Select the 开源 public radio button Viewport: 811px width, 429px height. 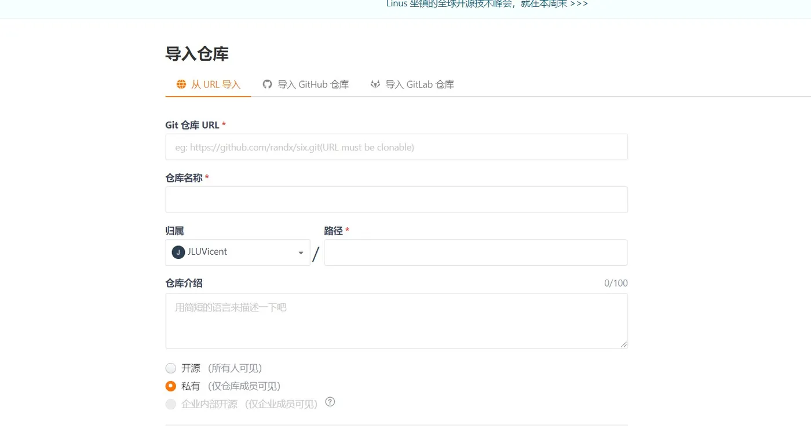tap(171, 368)
